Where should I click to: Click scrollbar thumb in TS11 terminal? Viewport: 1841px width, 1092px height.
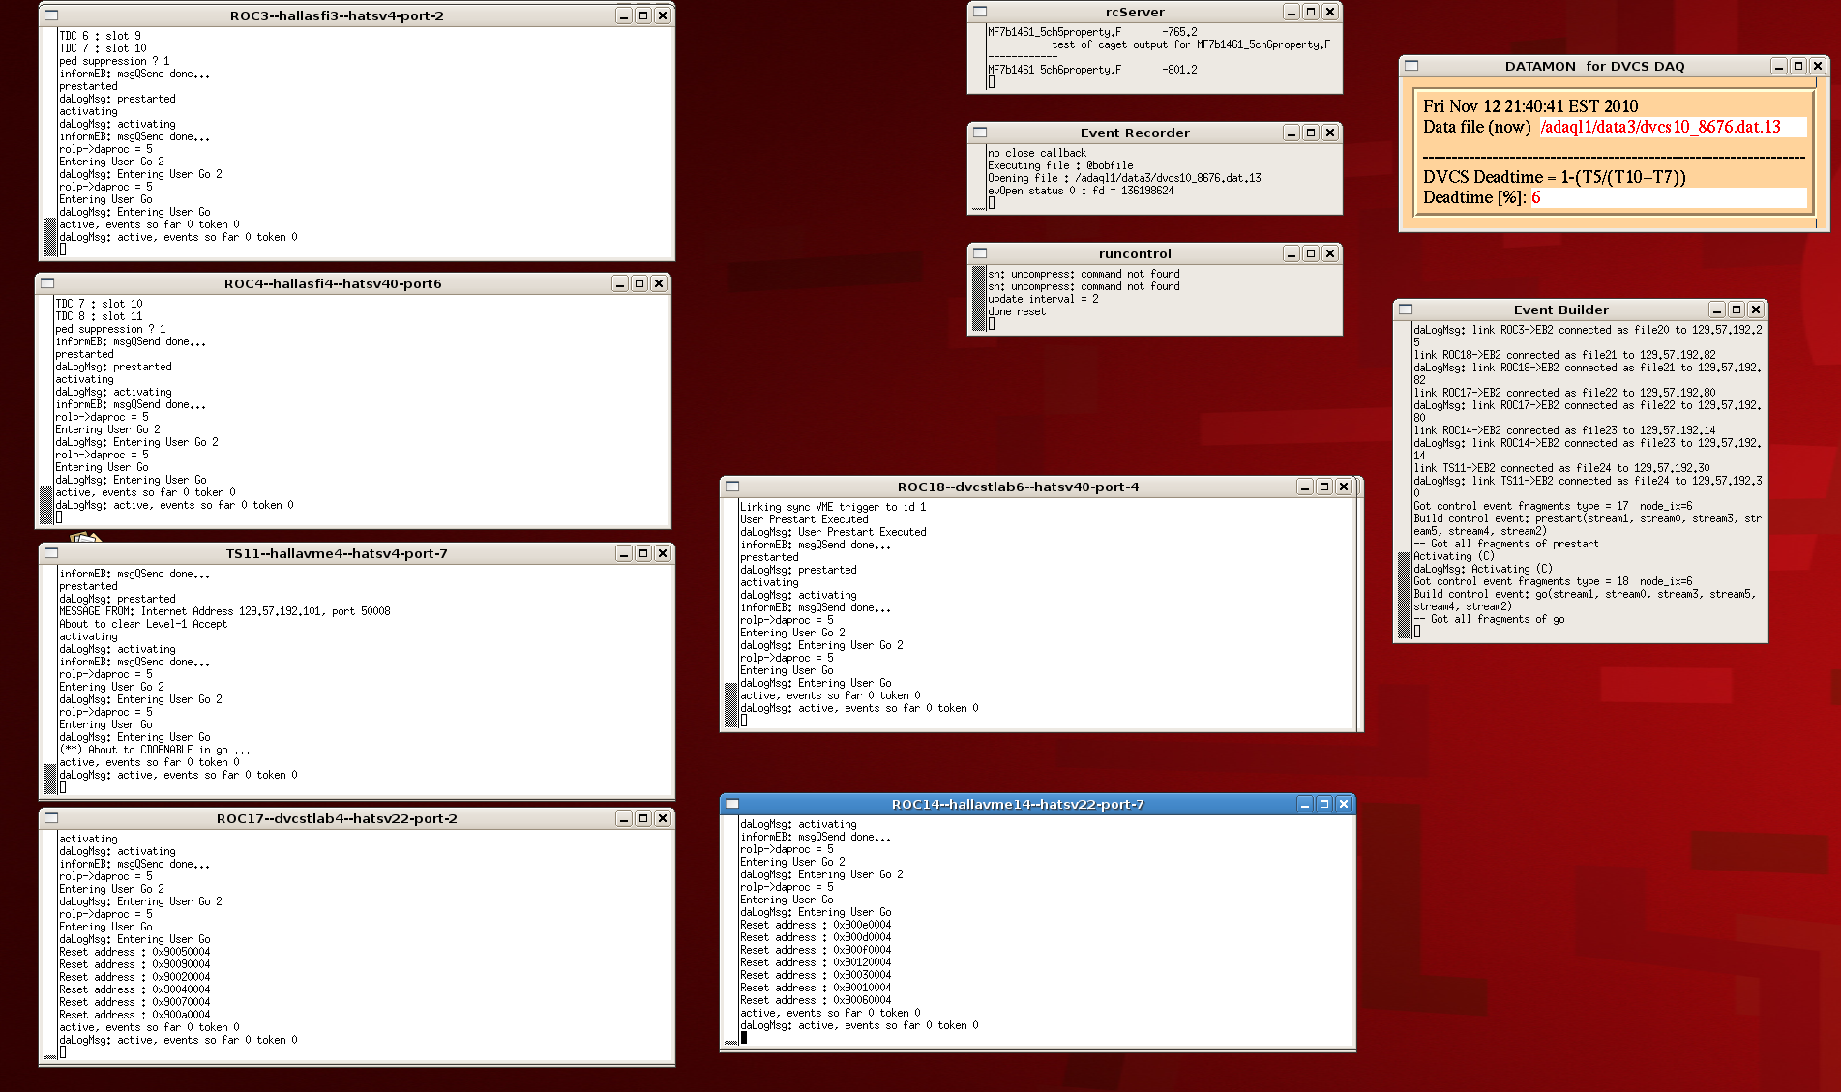50,779
